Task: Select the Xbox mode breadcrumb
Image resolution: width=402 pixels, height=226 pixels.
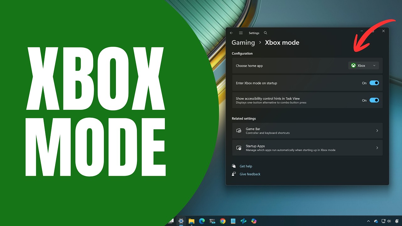Action: (x=282, y=42)
